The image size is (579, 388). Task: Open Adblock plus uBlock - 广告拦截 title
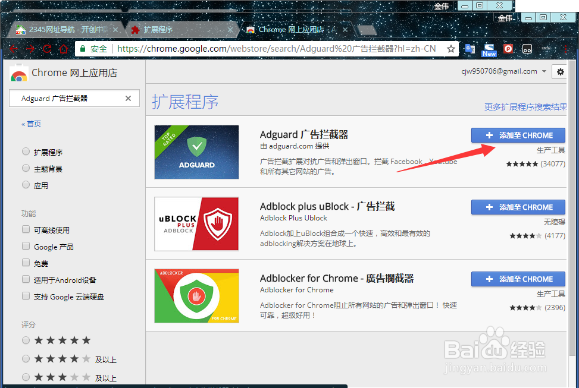pos(327,207)
